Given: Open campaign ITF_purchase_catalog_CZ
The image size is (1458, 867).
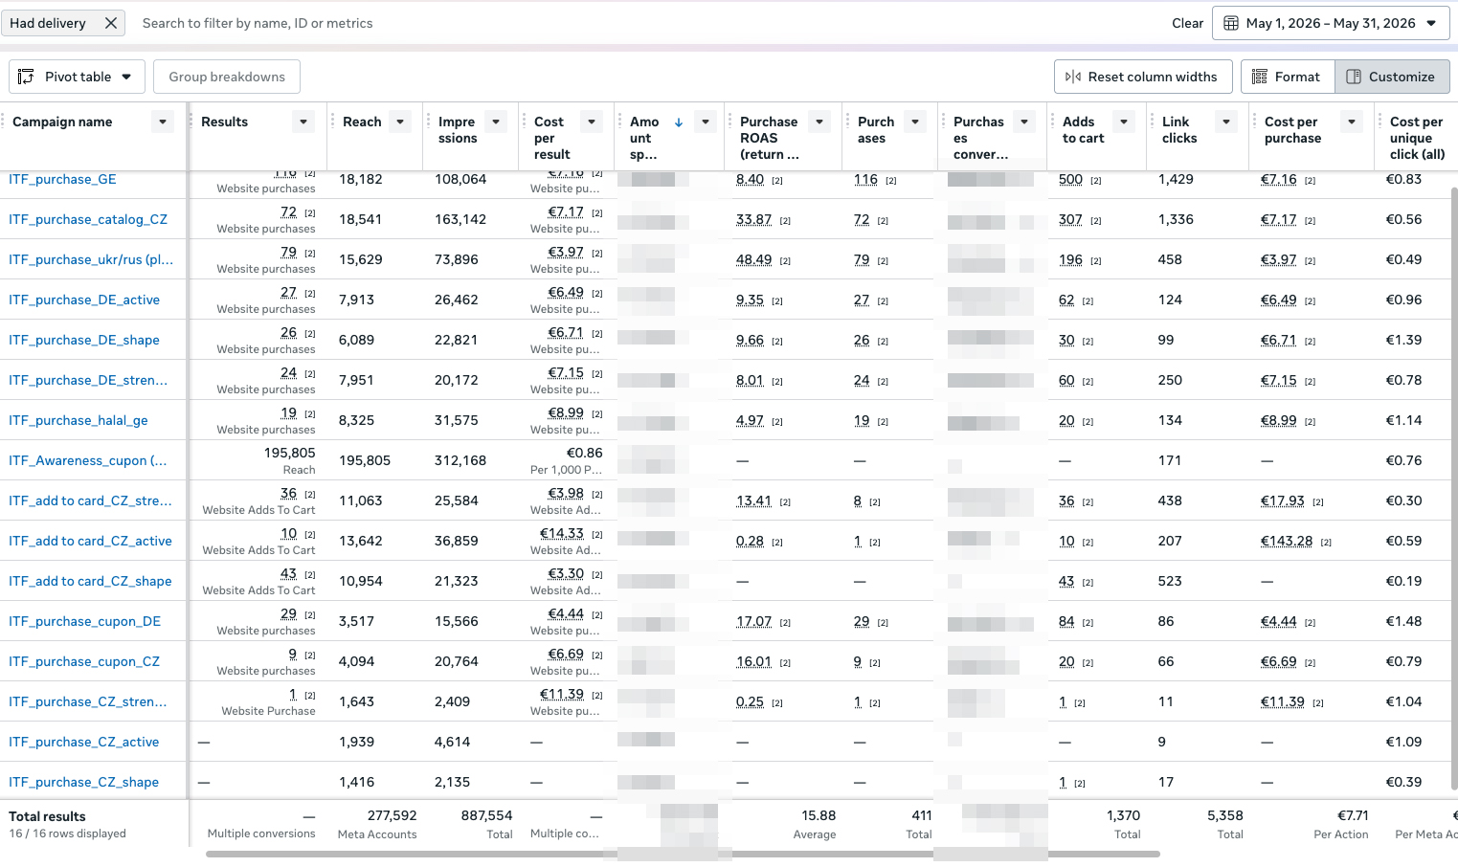Looking at the screenshot, I should pyautogui.click(x=88, y=219).
